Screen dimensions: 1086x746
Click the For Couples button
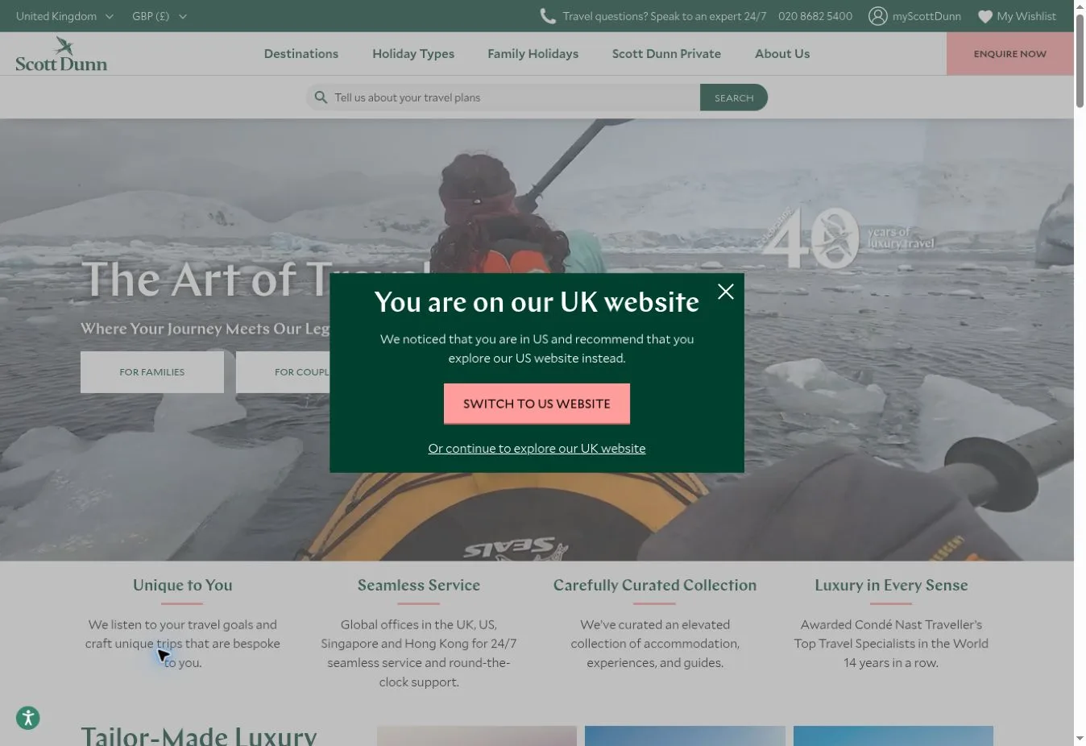pyautogui.click(x=283, y=372)
